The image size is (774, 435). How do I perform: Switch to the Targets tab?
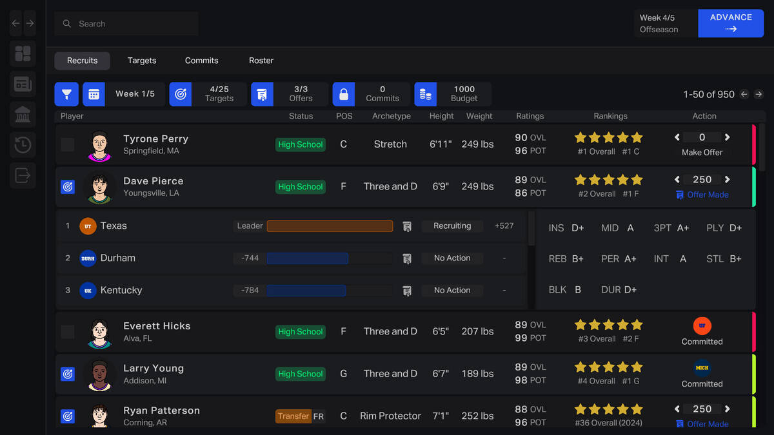click(142, 61)
